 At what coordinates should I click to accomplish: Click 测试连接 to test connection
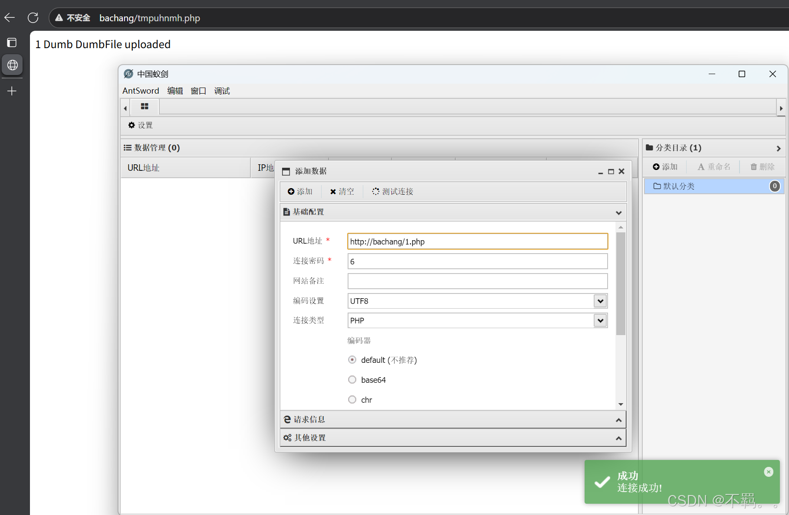392,192
